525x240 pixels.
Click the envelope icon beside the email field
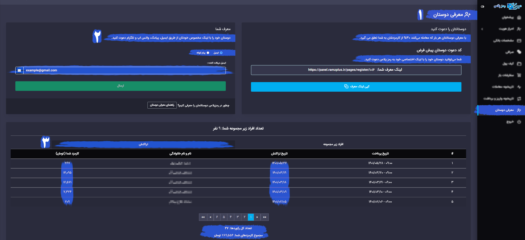pos(19,70)
